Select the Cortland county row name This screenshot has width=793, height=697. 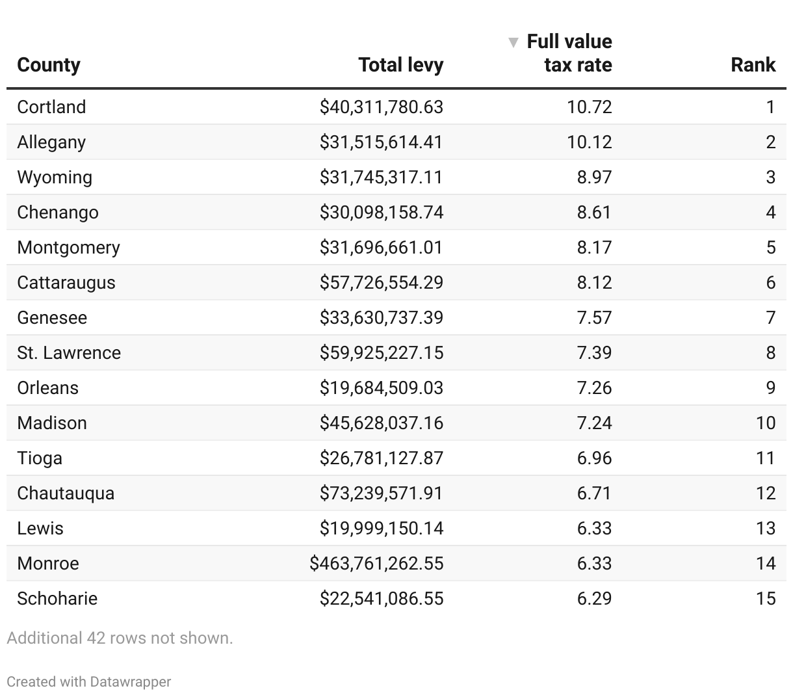click(x=51, y=107)
